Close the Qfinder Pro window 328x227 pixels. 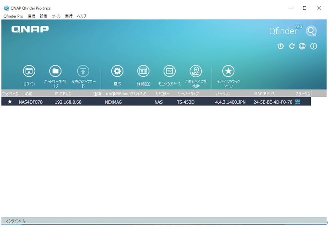319,8
